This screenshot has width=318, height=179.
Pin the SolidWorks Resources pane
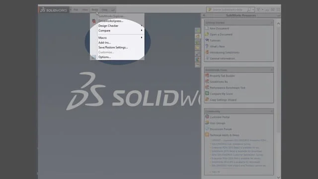279,15
